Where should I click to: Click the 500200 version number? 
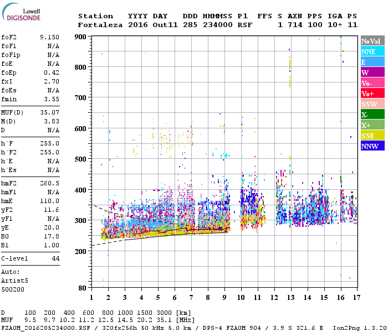(x=13, y=289)
